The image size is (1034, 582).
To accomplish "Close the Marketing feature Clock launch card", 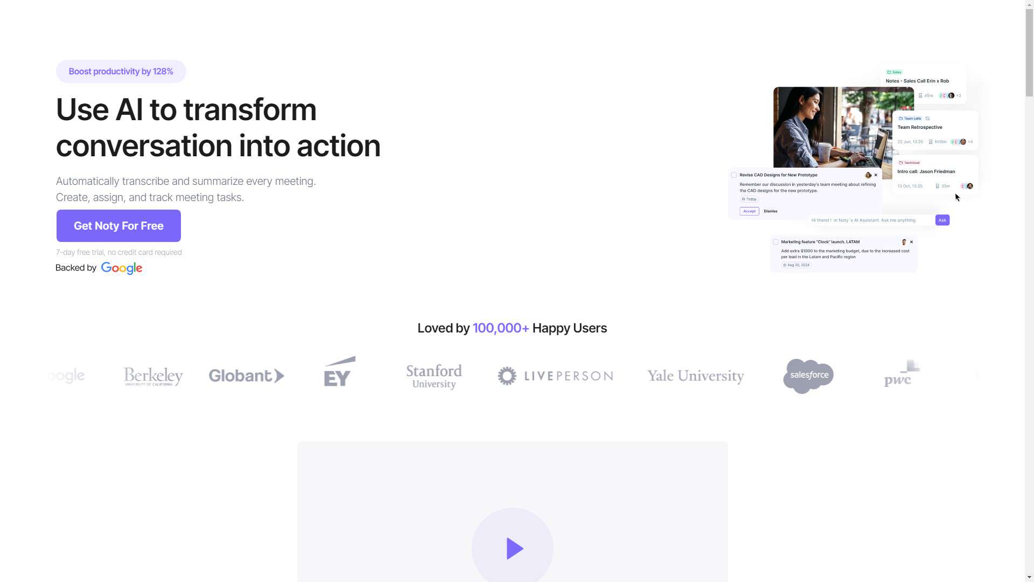I will click(x=911, y=242).
